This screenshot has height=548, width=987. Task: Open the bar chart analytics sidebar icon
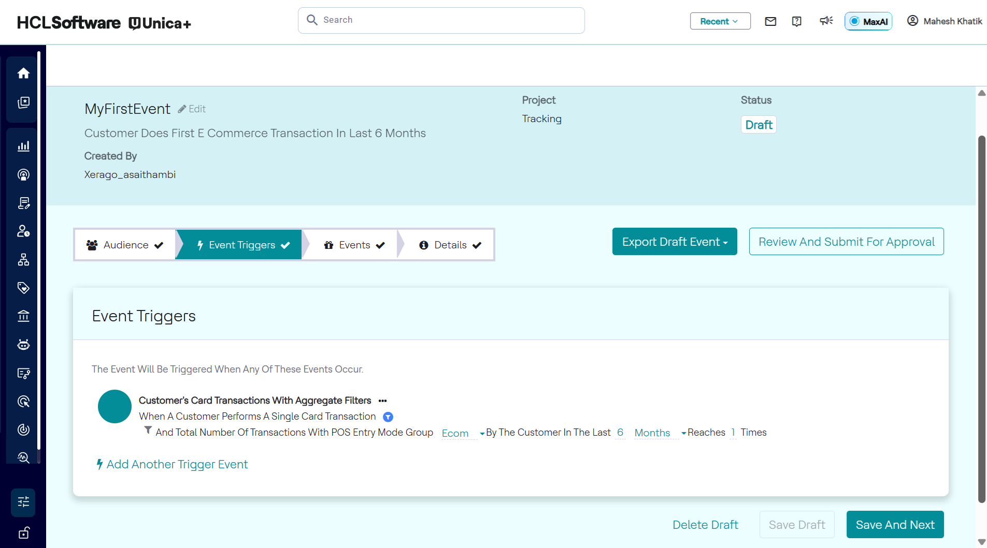23,146
